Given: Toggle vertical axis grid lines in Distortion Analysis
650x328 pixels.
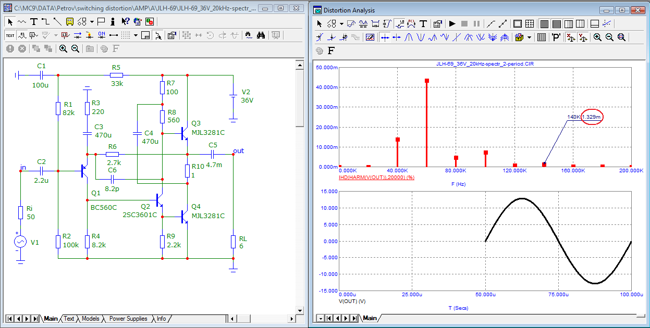Looking at the screenshot, I should click(x=544, y=24).
